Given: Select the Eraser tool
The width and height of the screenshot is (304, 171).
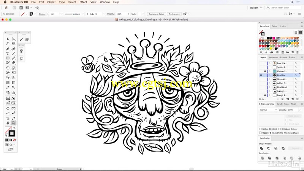Looking at the screenshot, I should click(14, 63).
